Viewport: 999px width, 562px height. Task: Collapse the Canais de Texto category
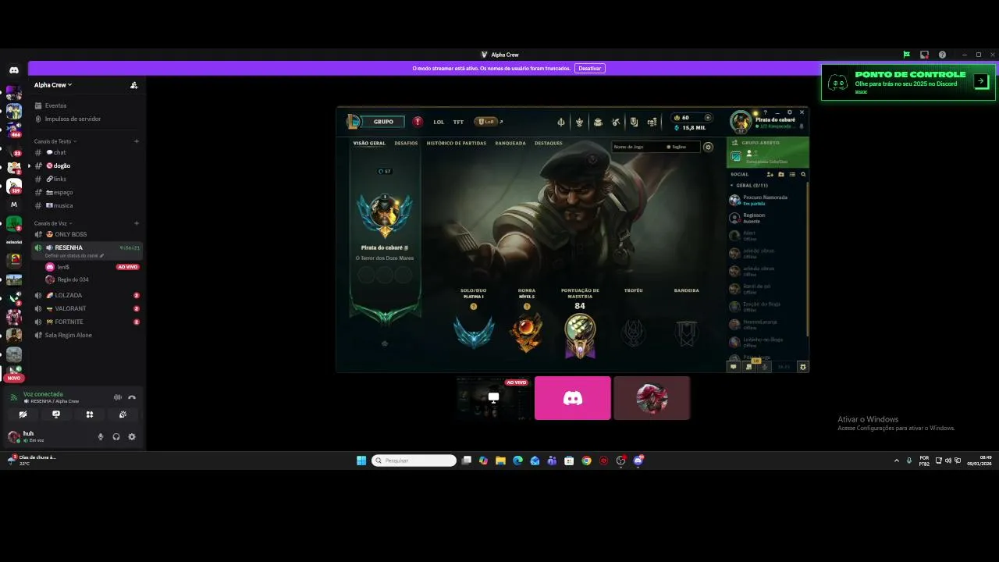point(55,141)
